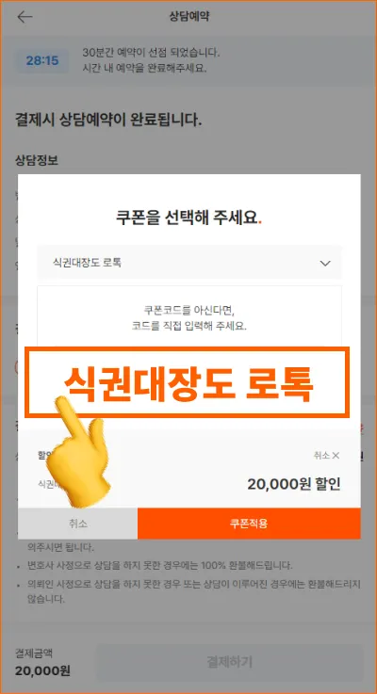Click the gray 취소 button
This screenshot has height=694, width=377.
[78, 524]
